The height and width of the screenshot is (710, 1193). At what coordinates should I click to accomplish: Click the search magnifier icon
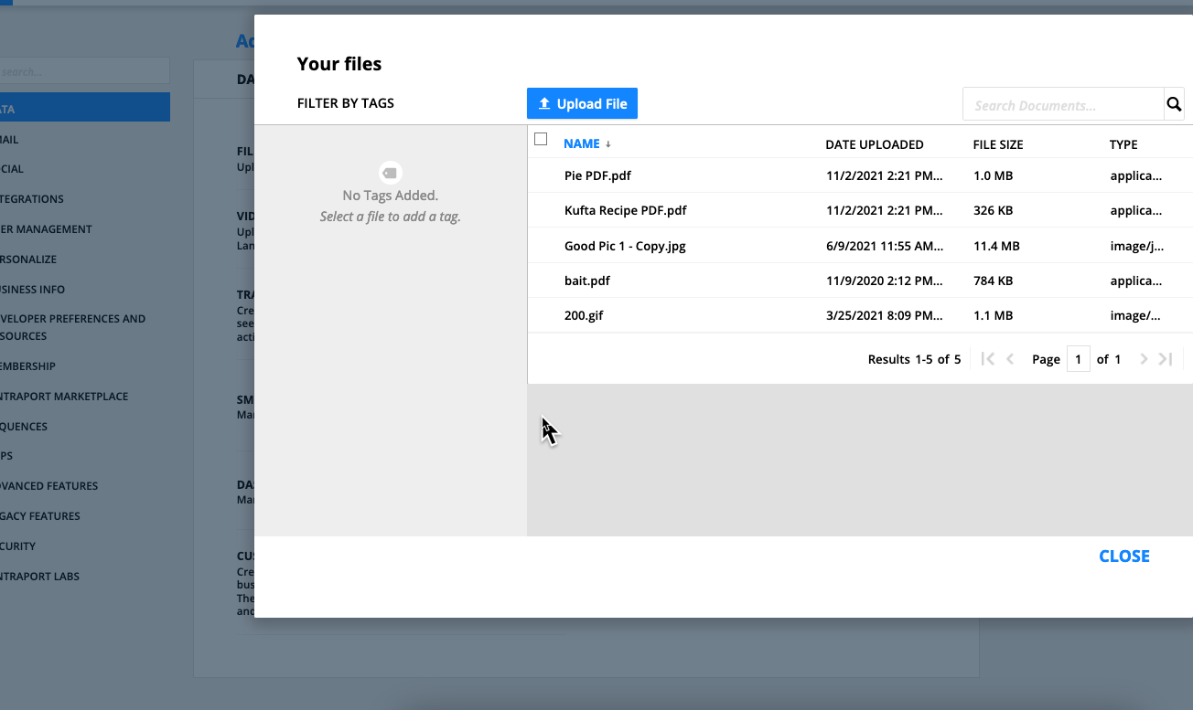[1174, 105]
